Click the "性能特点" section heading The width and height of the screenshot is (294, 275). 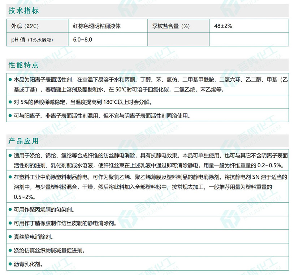pos(23,65)
